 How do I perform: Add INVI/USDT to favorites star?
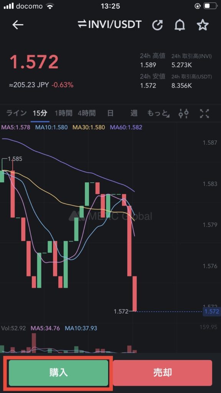(x=203, y=25)
